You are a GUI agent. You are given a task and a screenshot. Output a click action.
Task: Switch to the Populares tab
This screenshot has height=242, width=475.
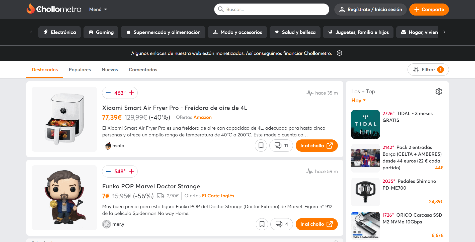[80, 70]
